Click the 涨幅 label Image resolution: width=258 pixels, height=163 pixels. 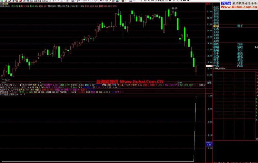tap(216, 47)
